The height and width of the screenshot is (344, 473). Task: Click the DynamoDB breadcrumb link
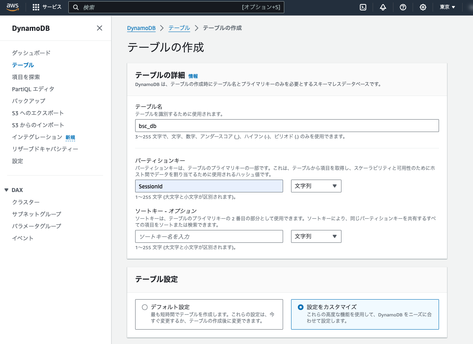[x=141, y=28]
